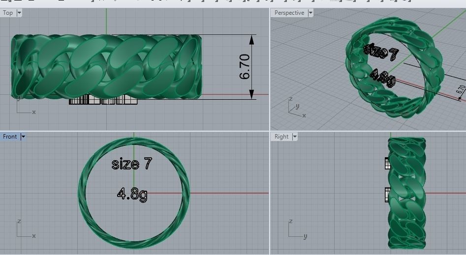Select wireframe text object below ring in Top view

coord(103,101)
